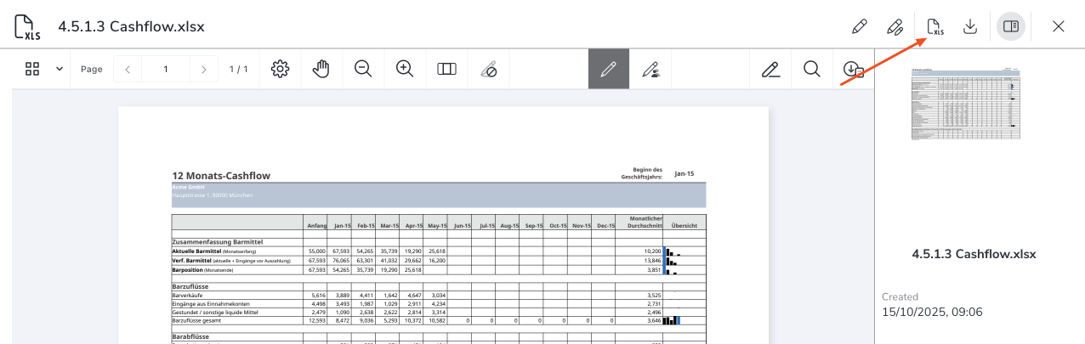
Task: Click the page number input field
Action: (166, 70)
